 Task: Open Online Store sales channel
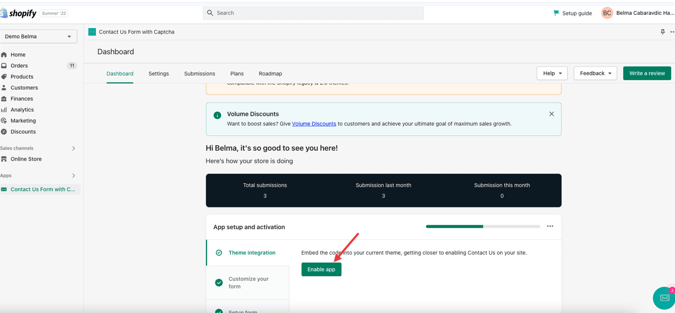pyautogui.click(x=26, y=159)
